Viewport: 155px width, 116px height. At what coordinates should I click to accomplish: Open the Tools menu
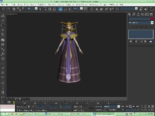(x=14, y=5)
